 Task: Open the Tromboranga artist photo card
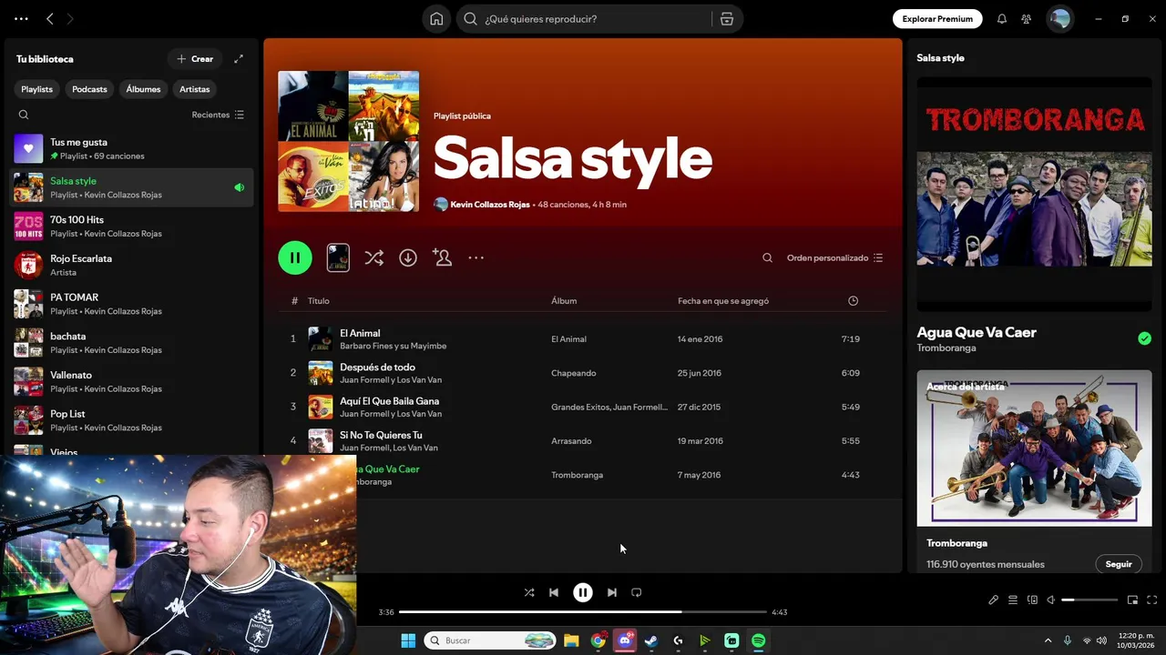pos(1034,448)
